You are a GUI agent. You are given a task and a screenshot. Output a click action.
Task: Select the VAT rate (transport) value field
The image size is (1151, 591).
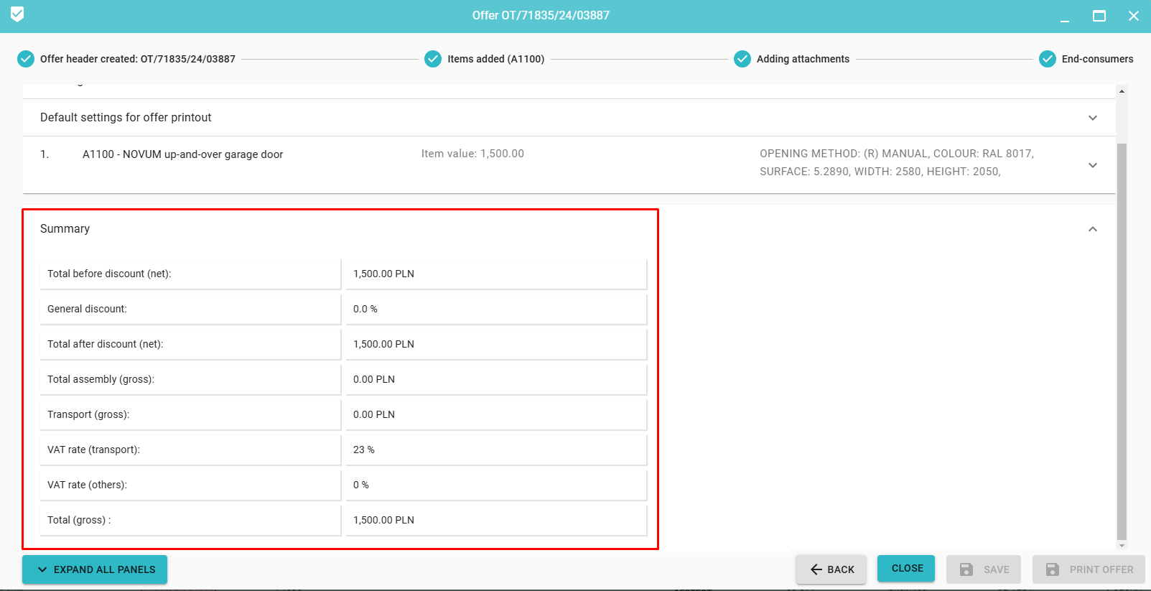495,450
